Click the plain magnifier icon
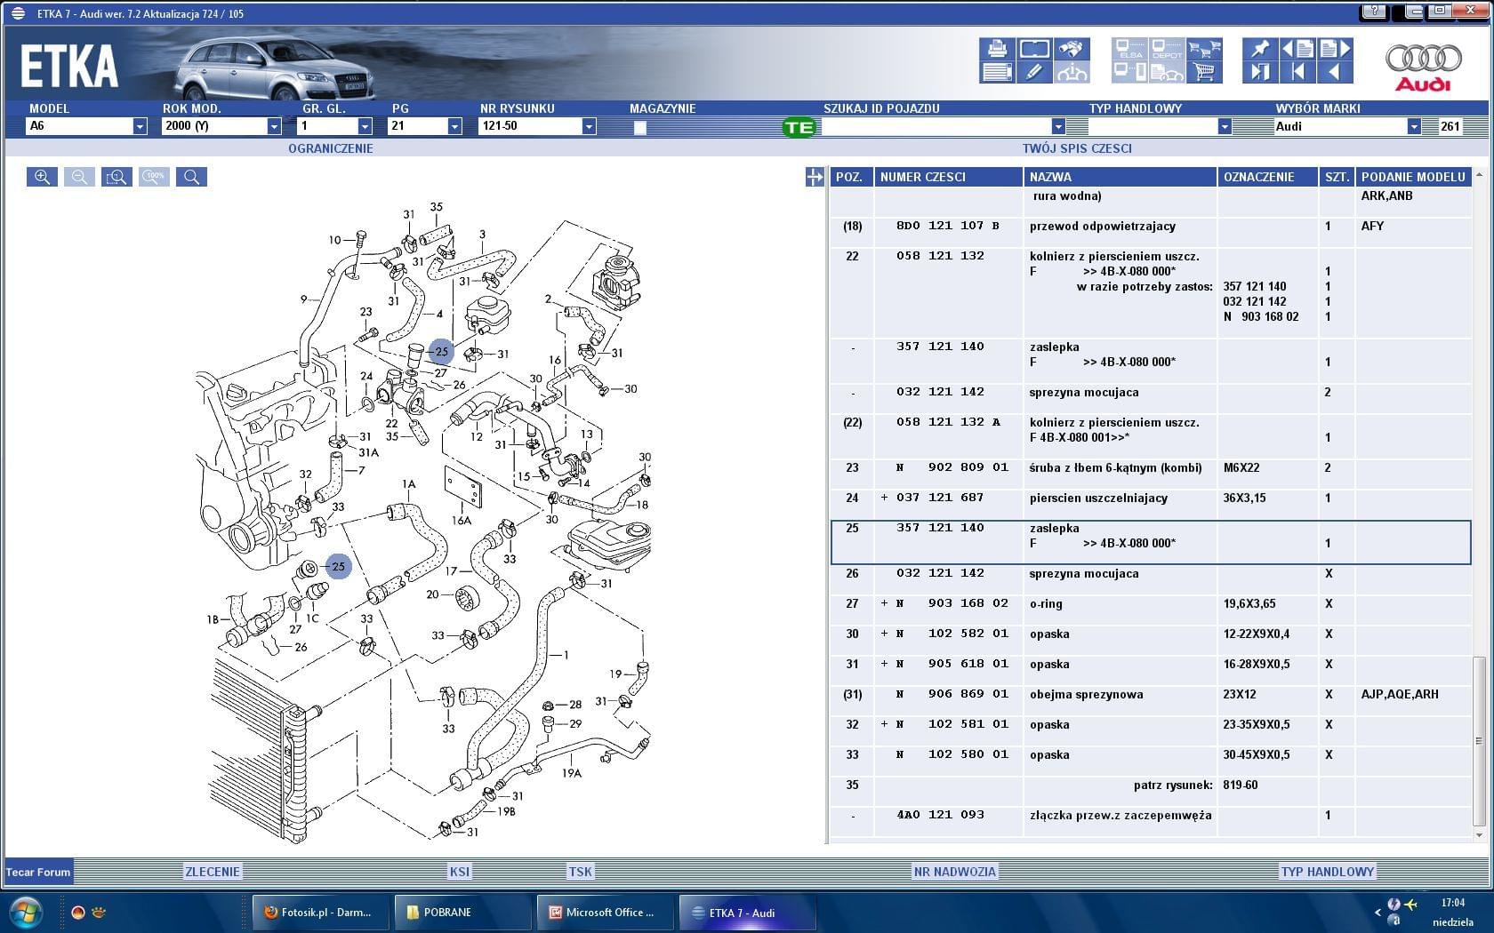 (x=191, y=177)
